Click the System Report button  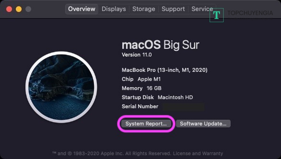[146, 124]
